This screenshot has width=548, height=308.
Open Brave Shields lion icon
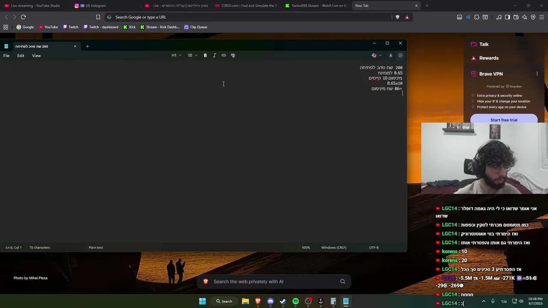click(397, 17)
